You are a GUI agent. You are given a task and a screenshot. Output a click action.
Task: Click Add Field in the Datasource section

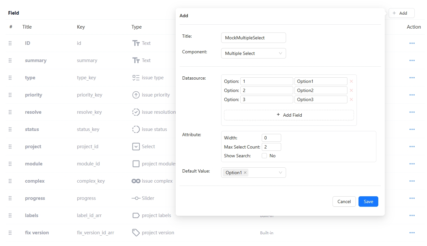click(289, 115)
